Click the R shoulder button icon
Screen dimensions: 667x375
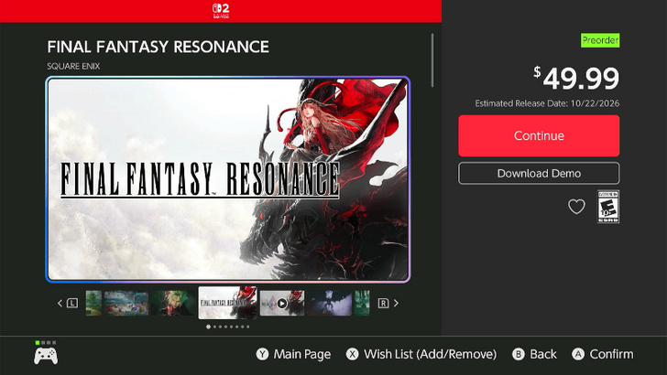click(383, 304)
